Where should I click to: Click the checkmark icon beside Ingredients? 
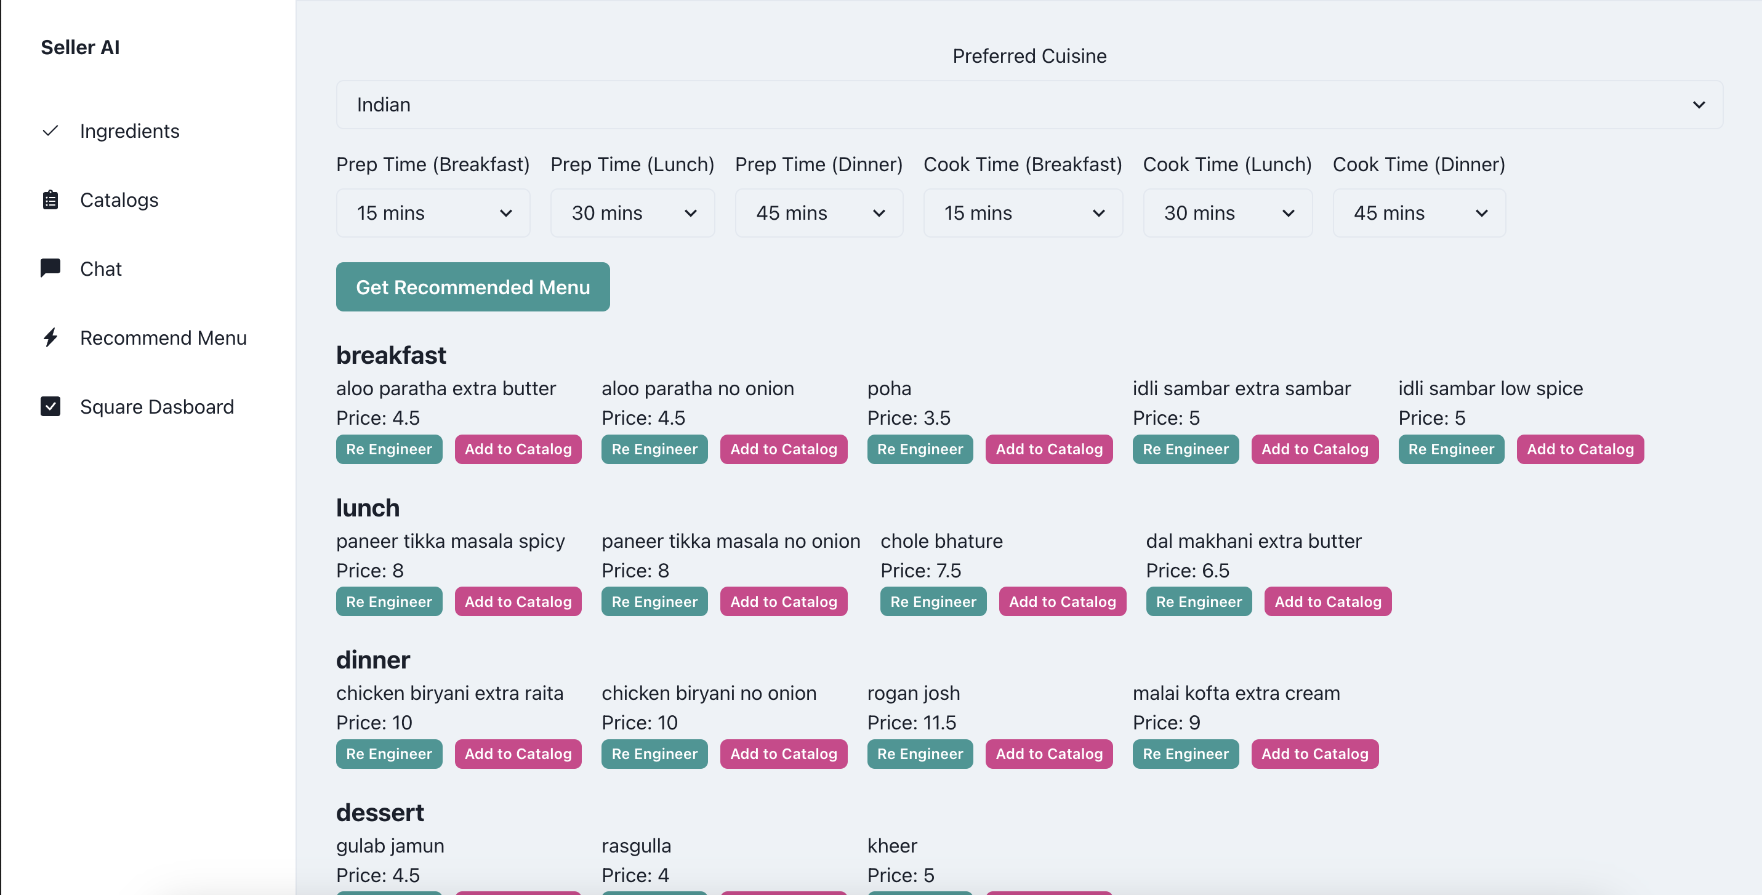coord(50,130)
